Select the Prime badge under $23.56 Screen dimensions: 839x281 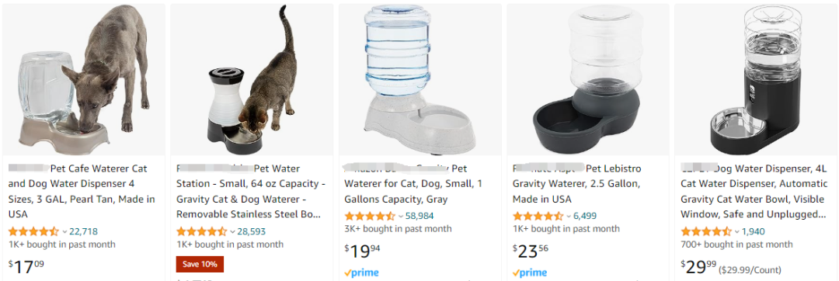click(x=529, y=273)
